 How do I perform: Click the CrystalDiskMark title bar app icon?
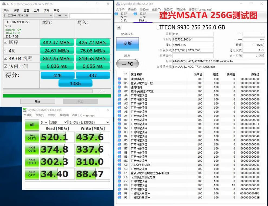pyautogui.click(x=25, y=110)
